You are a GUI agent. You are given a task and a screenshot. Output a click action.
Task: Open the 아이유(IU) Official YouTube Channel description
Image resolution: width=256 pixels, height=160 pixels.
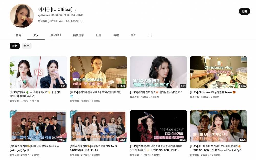pos(59,21)
